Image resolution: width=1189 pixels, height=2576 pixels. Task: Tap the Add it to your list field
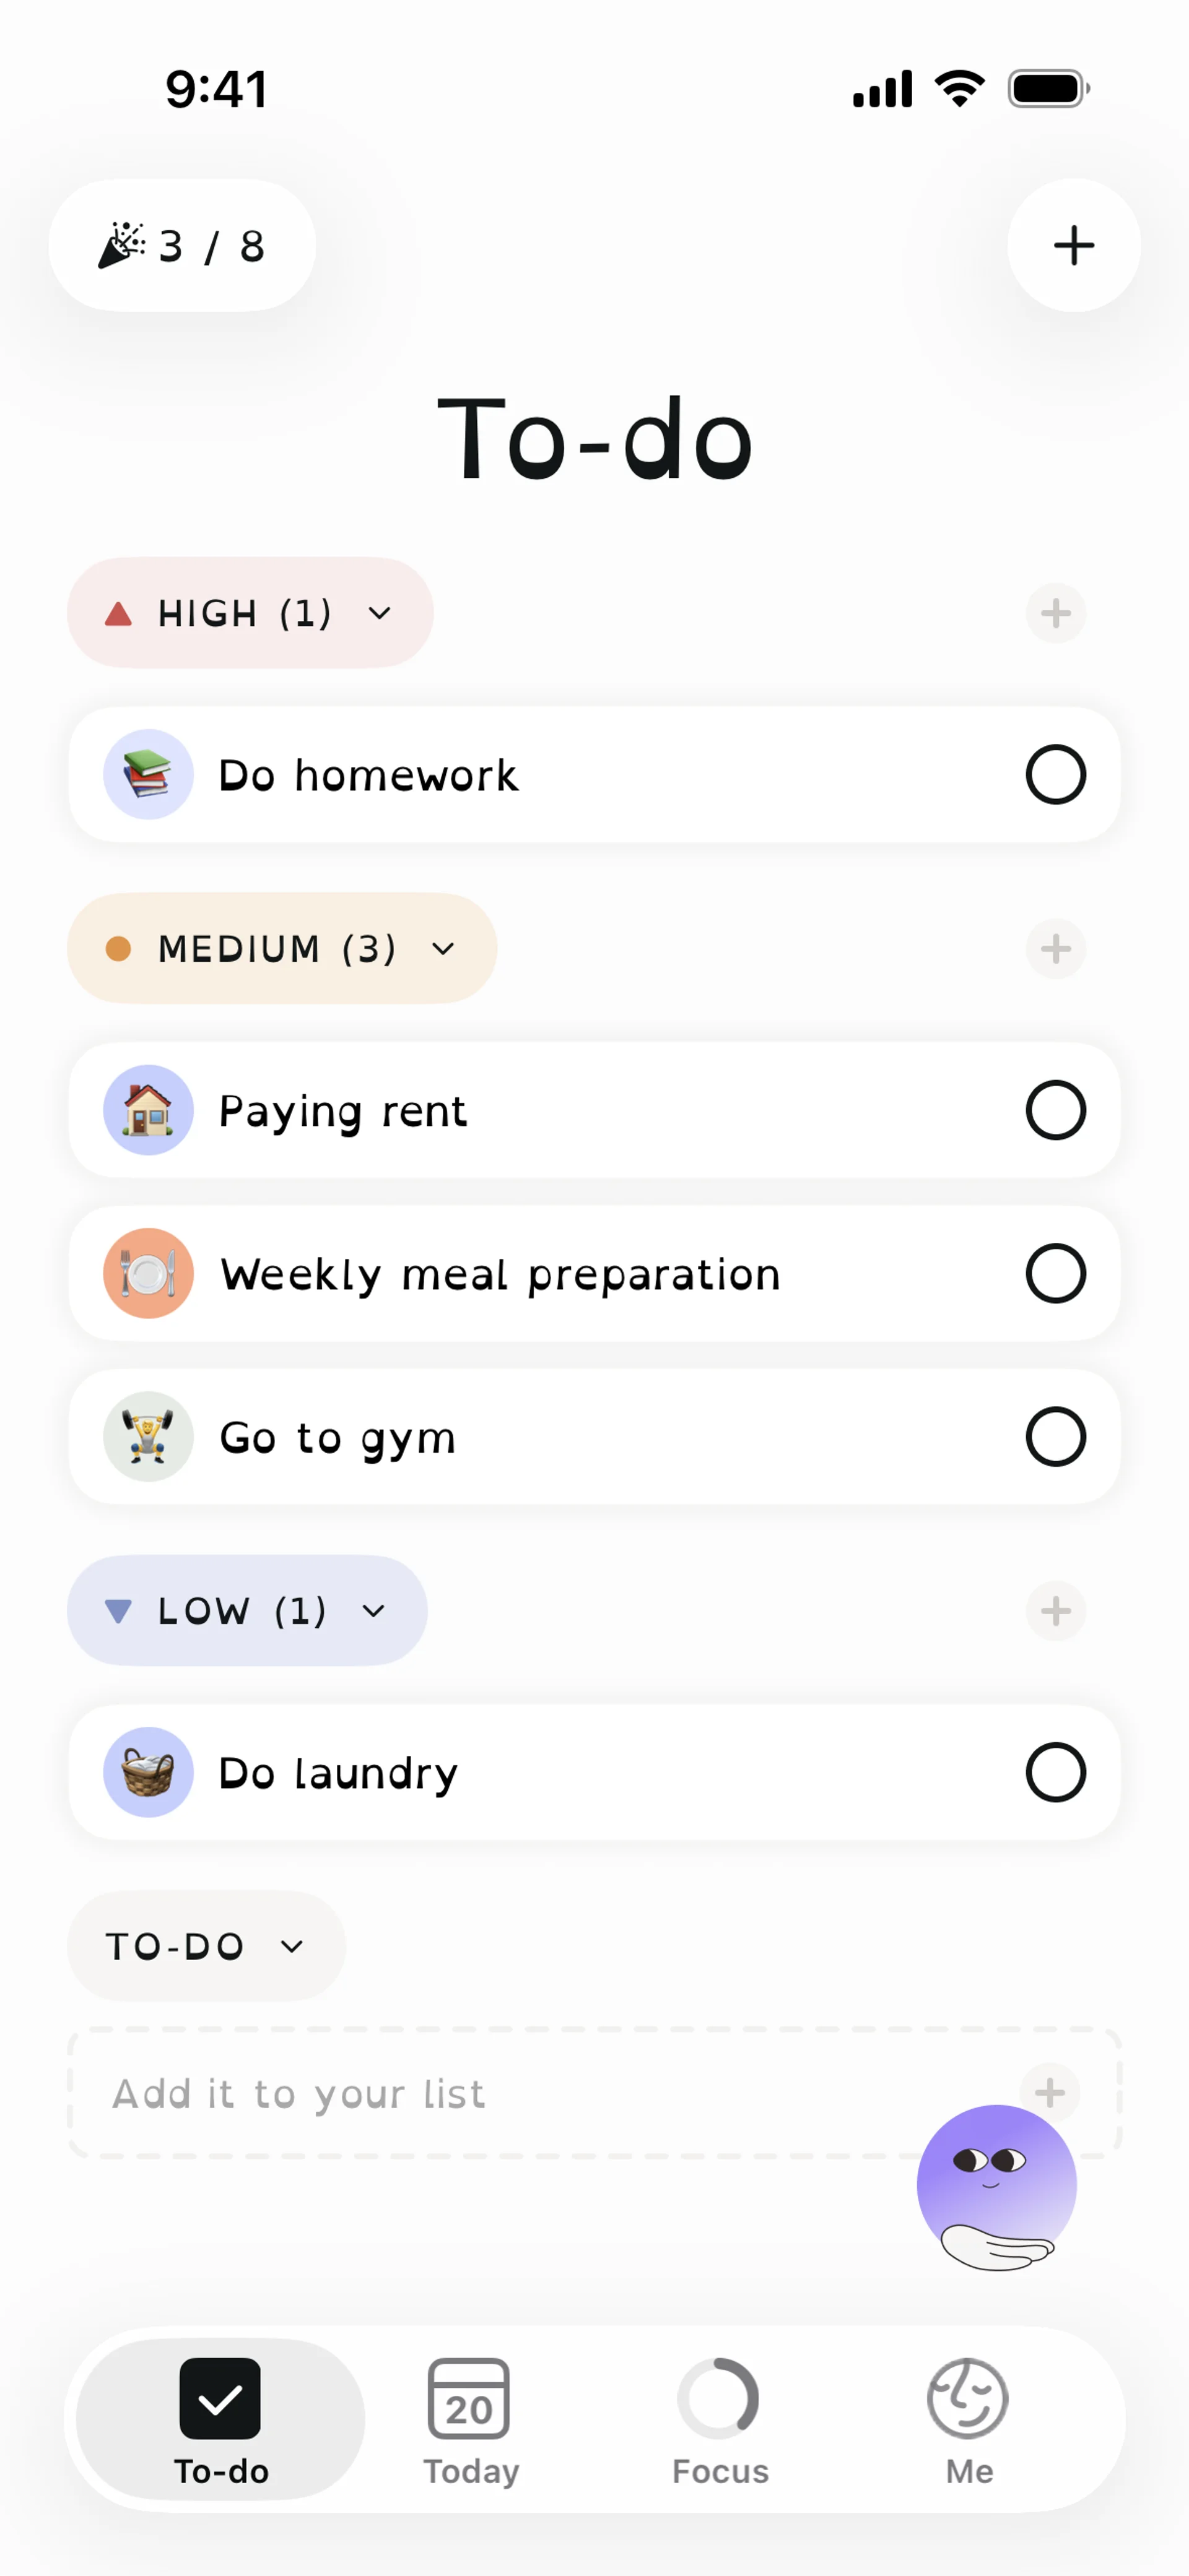pyautogui.click(x=500, y=2092)
